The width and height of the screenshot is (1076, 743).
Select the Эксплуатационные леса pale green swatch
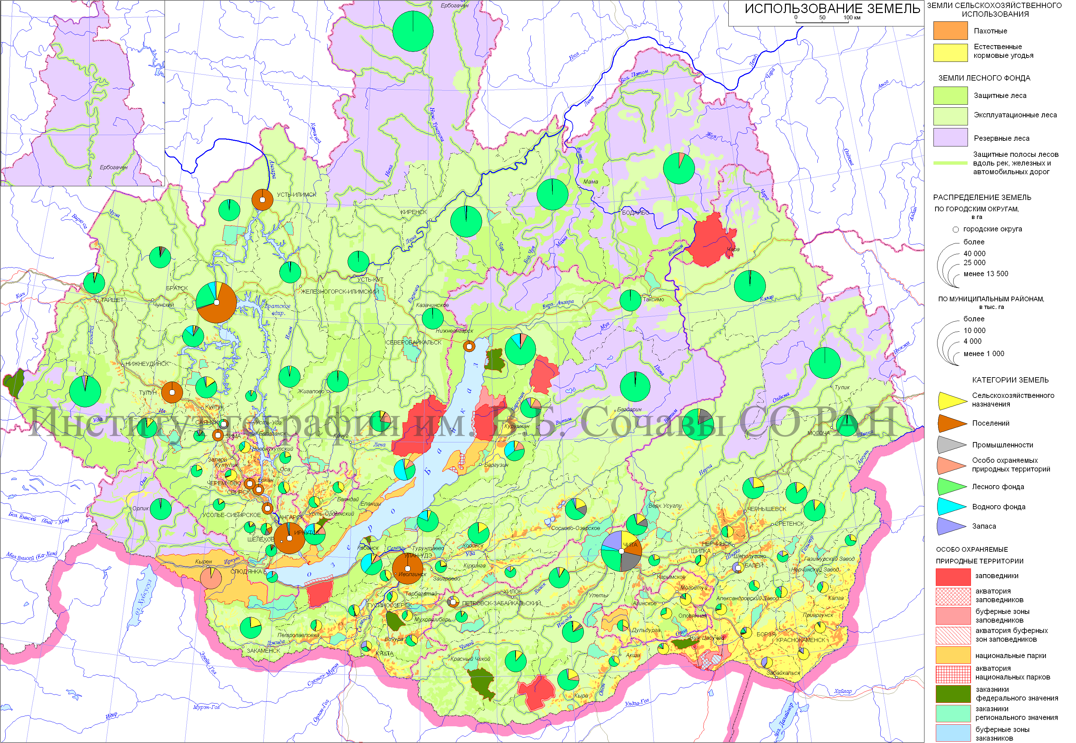(x=950, y=116)
